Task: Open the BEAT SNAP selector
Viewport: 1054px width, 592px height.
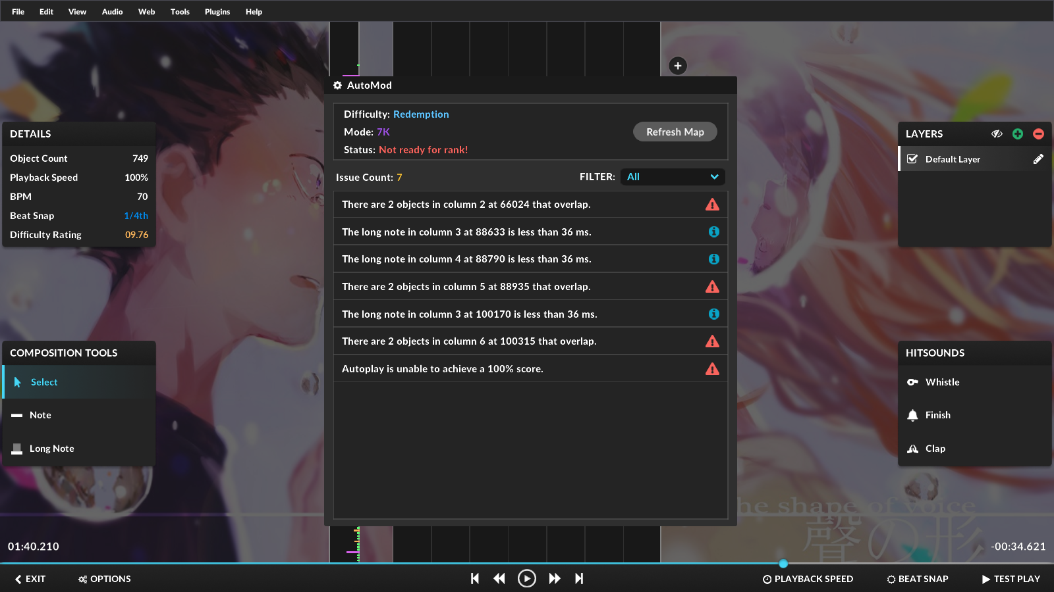Action: point(918,579)
